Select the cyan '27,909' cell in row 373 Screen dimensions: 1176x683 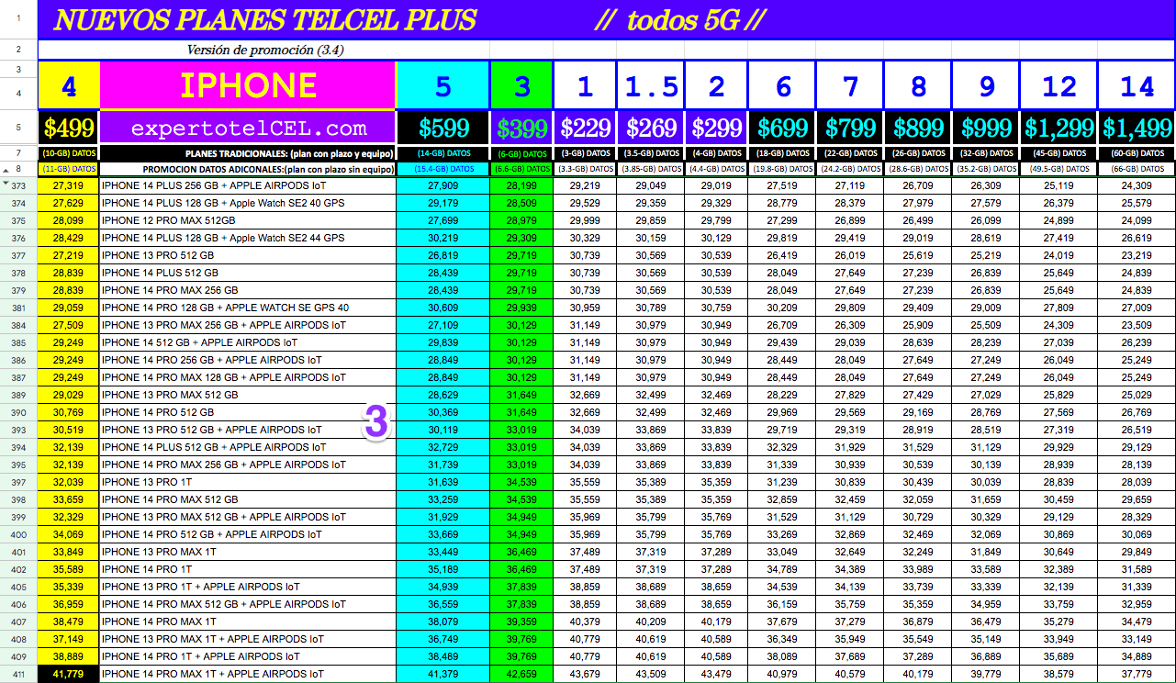pos(443,185)
